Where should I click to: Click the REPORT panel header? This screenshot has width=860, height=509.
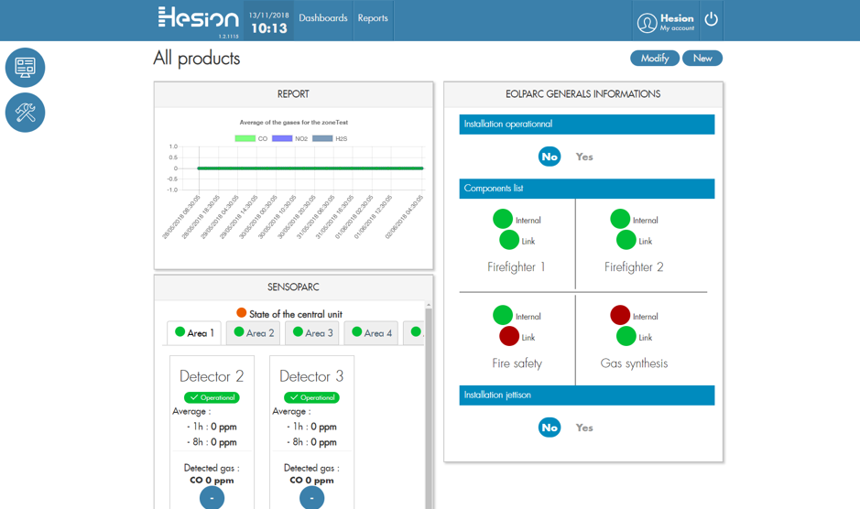click(293, 94)
